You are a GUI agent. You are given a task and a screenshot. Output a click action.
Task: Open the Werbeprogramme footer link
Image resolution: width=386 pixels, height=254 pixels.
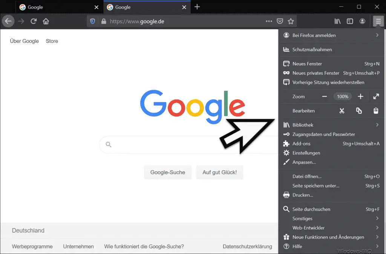(x=32, y=246)
